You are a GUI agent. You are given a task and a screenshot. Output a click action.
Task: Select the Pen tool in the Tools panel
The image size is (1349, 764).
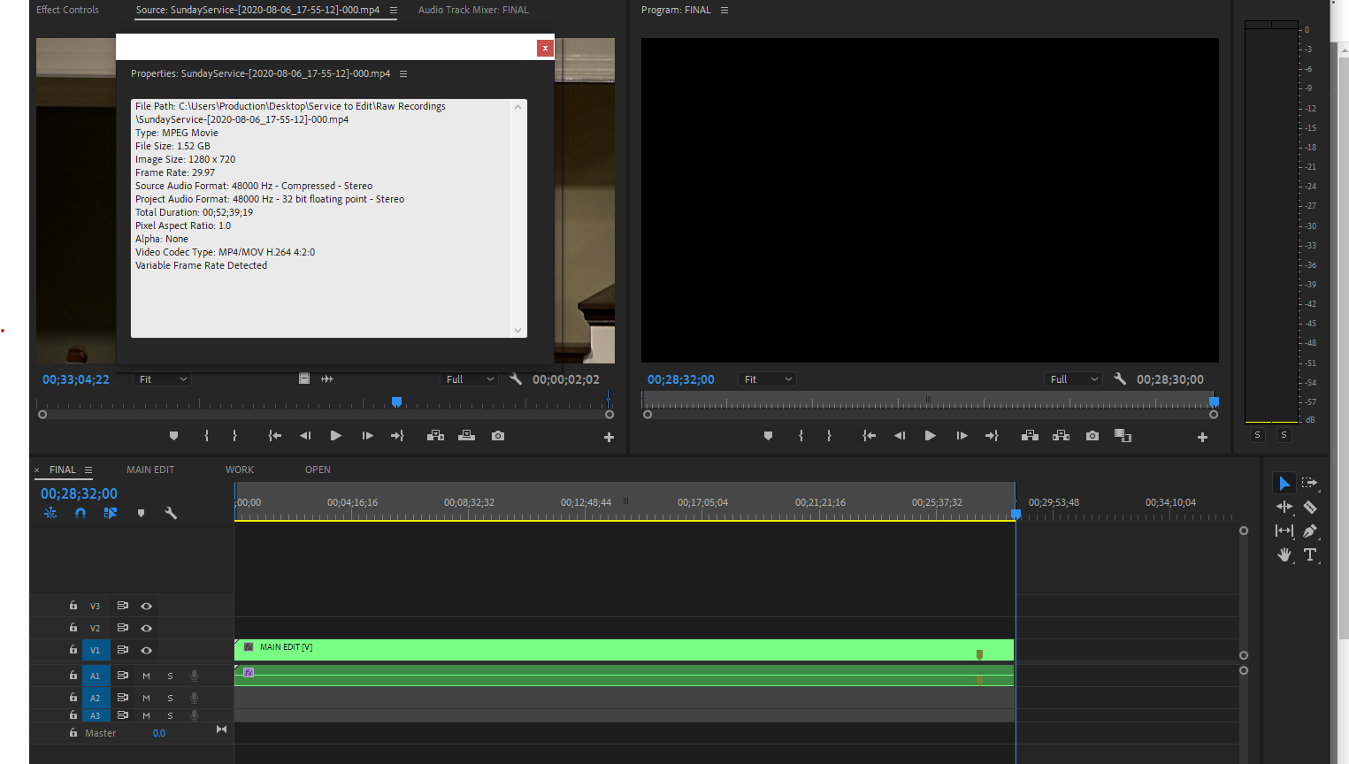point(1310,531)
